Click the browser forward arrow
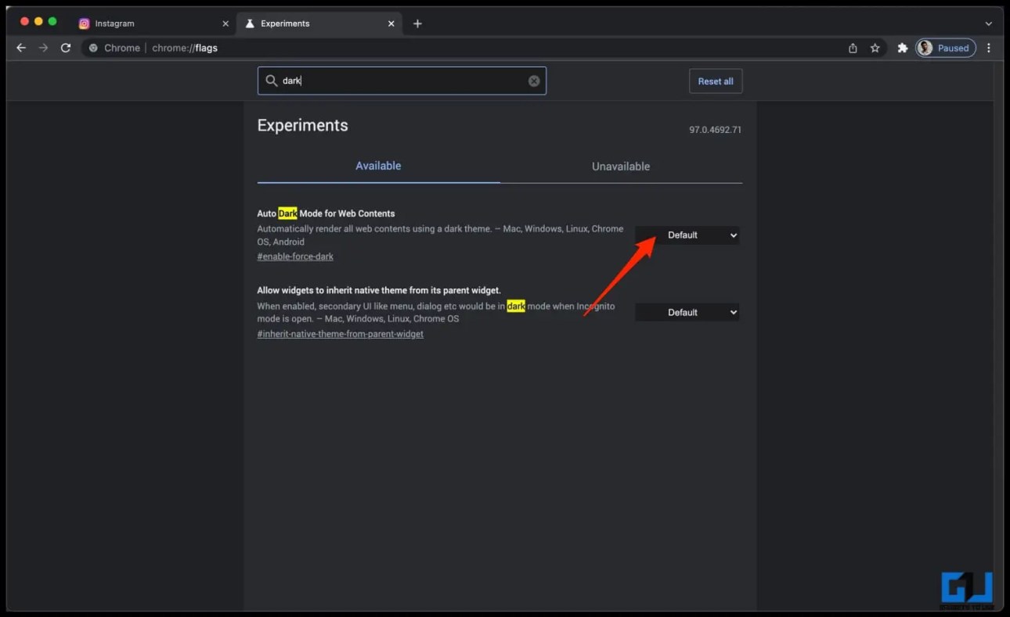Viewport: 1010px width, 617px height. click(x=43, y=48)
